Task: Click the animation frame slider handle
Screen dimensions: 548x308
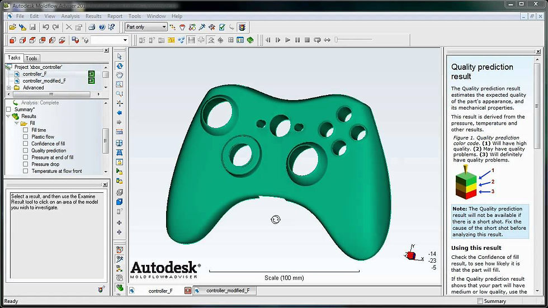Action: tap(336, 40)
